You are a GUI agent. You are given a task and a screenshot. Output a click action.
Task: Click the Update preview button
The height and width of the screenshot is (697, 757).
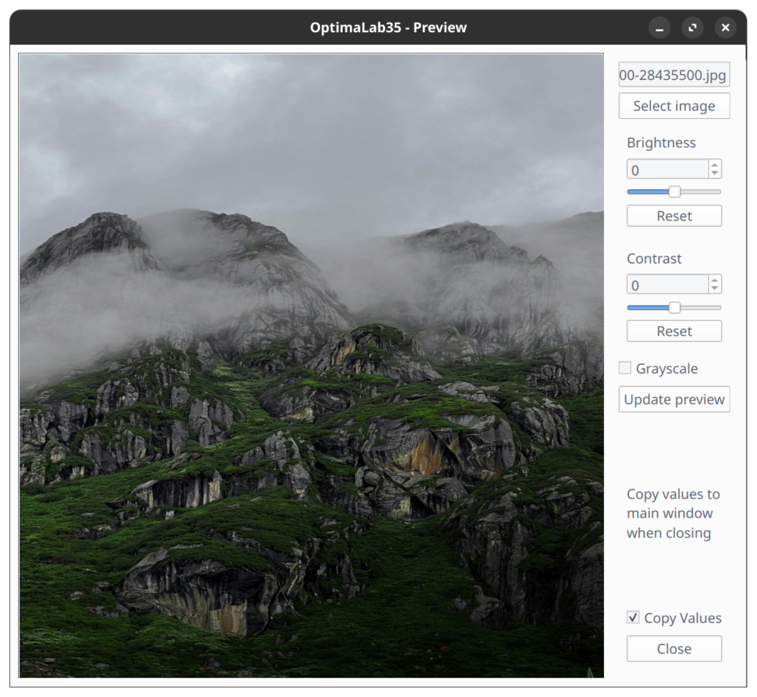coord(674,399)
